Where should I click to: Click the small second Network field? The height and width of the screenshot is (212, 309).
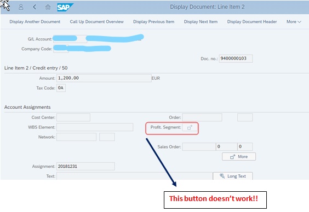(107, 137)
